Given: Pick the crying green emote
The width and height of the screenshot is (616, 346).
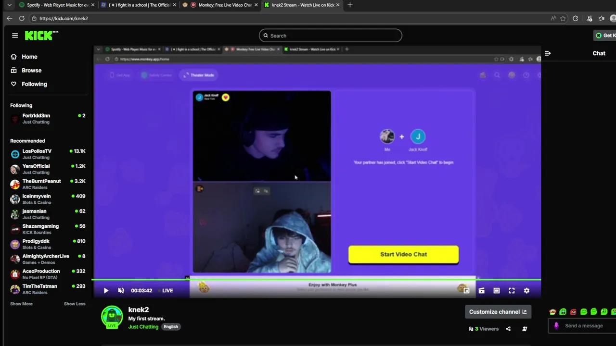Looking at the screenshot, I should click(x=563, y=312).
